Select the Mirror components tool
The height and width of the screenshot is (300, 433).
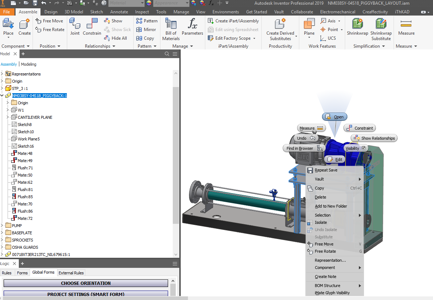tap(146, 30)
